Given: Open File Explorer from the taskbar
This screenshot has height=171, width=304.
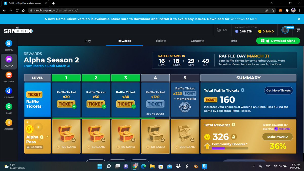Looking at the screenshot, I should click(152, 166).
